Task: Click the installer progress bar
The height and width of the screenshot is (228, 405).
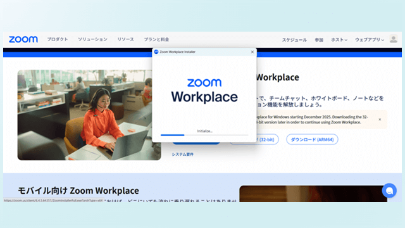Action: pos(204,135)
